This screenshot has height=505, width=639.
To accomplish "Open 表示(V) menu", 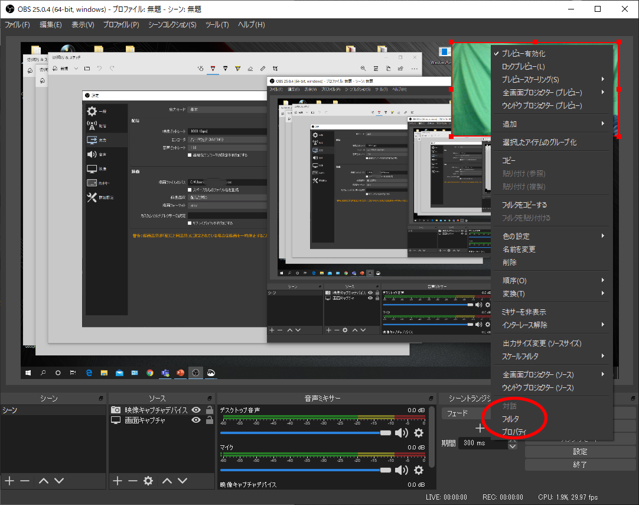I will click(x=83, y=25).
